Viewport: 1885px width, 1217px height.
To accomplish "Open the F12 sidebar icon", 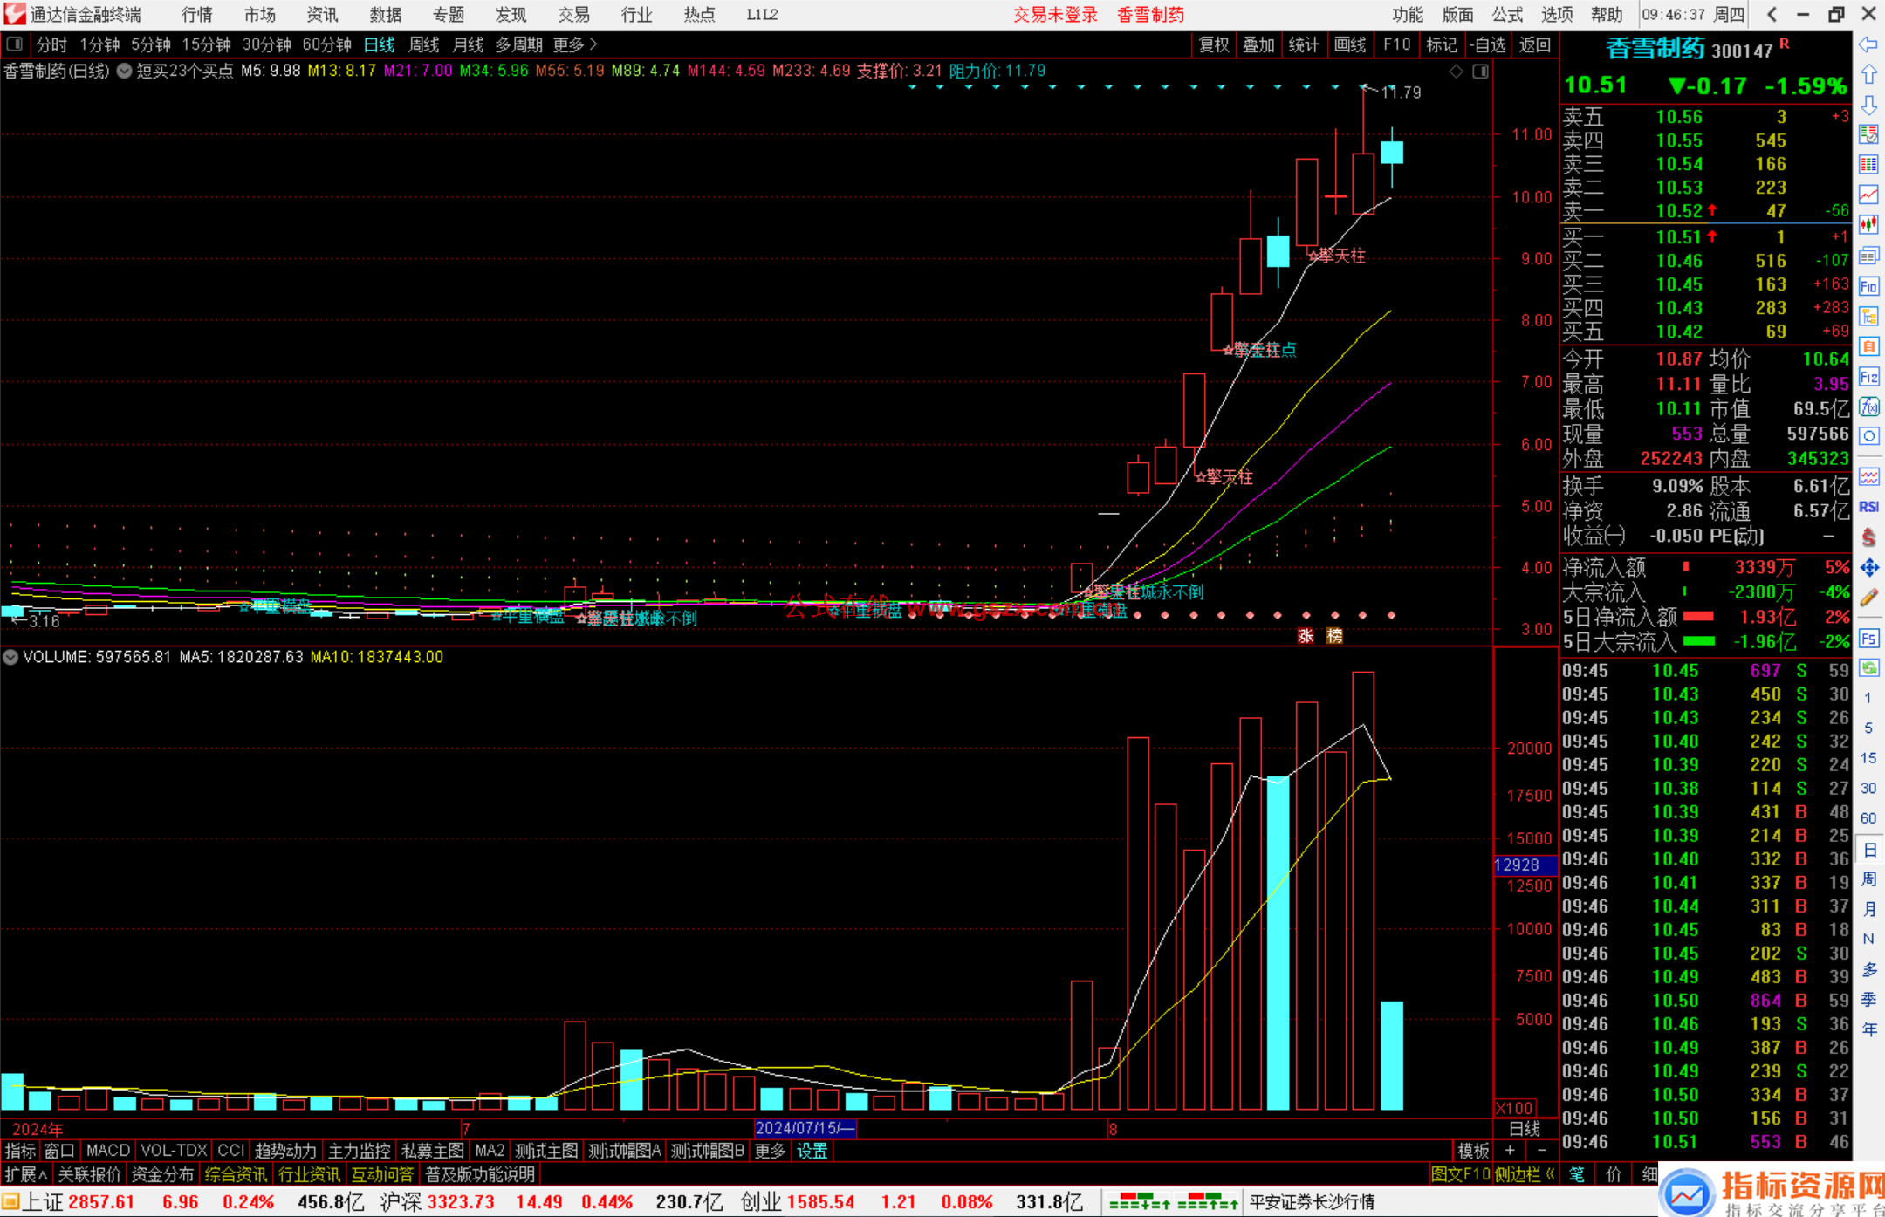I will pyautogui.click(x=1868, y=377).
